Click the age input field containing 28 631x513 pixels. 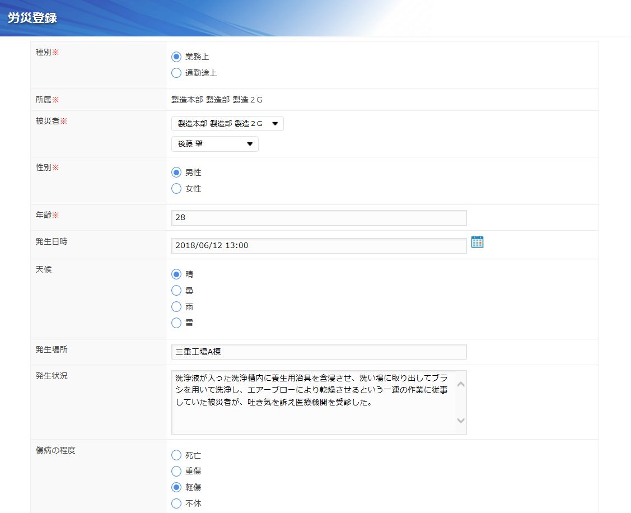coord(319,218)
